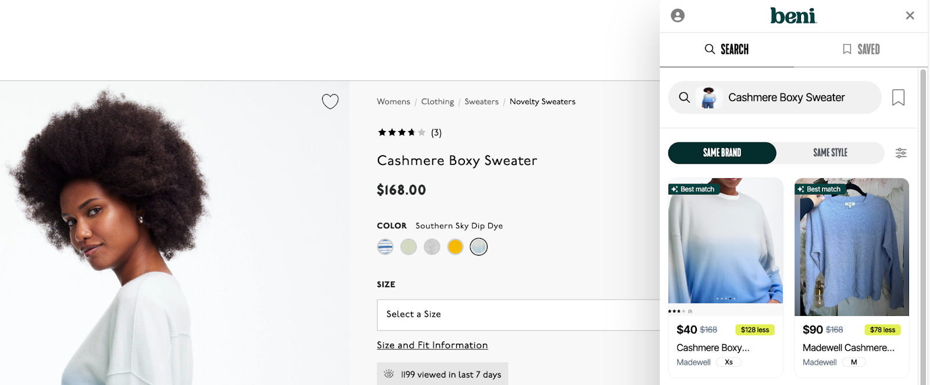Open the $40 Cashmere Boxy listing thumbnail

[x=725, y=240]
